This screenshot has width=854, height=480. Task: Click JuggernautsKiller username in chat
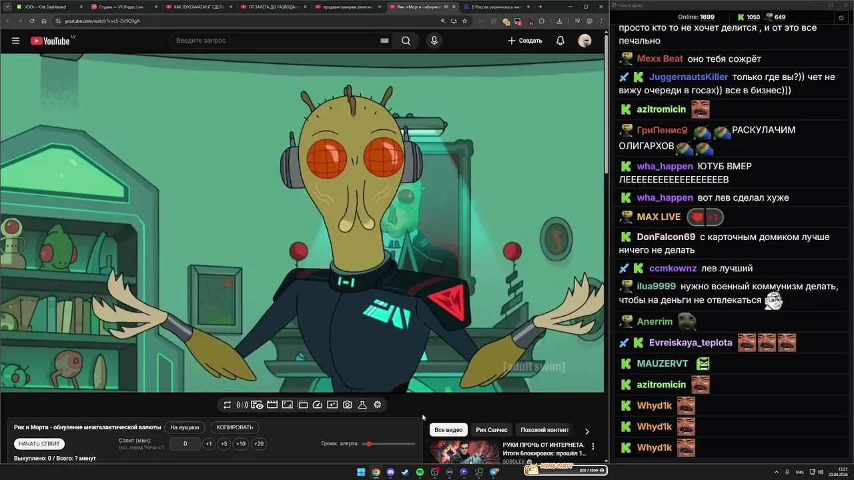pyautogui.click(x=689, y=77)
